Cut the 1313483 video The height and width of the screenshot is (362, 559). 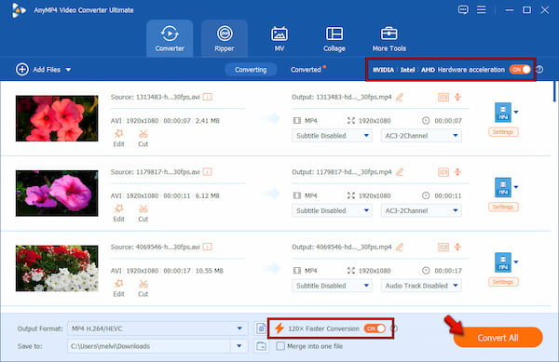point(143,138)
